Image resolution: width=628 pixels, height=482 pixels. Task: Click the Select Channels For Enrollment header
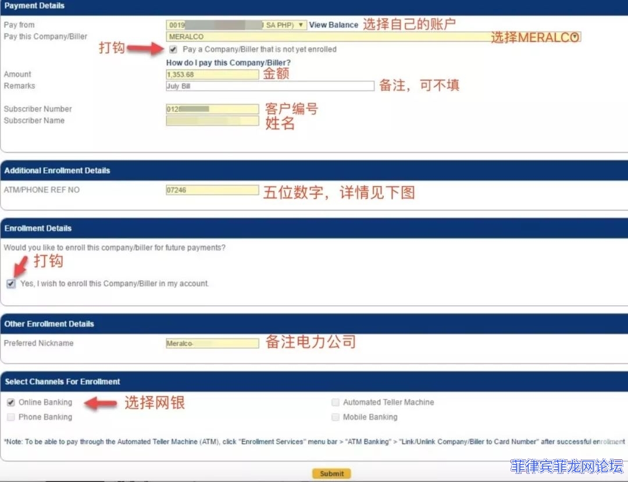click(x=314, y=381)
